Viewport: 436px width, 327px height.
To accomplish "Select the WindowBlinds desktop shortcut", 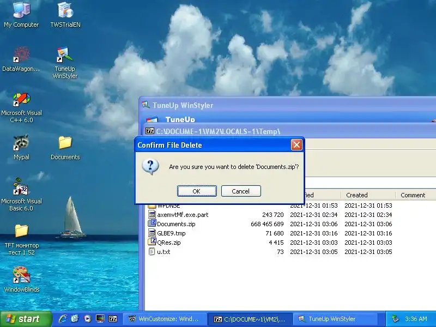I will click(x=21, y=278).
